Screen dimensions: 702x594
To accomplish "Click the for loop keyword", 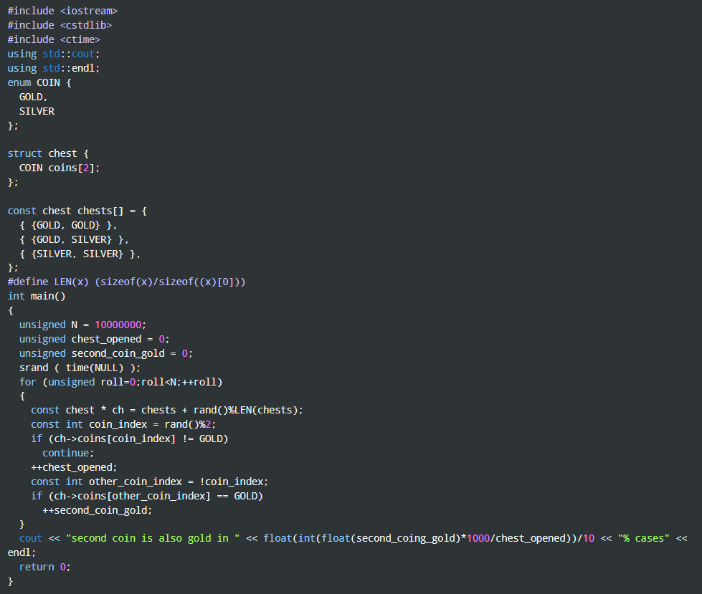I will (27, 382).
